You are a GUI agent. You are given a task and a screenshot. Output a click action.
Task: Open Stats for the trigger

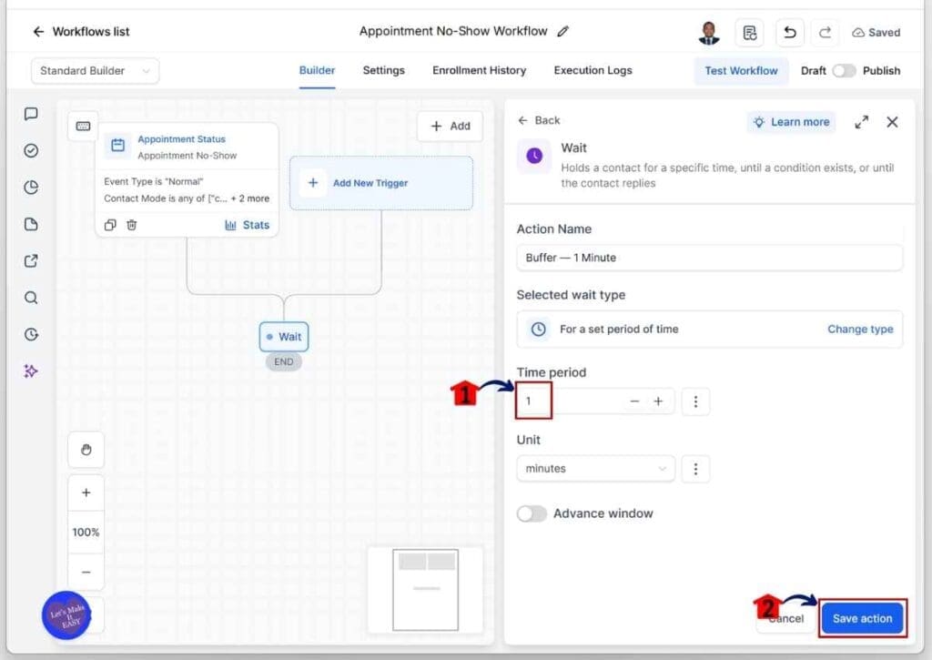pos(247,225)
